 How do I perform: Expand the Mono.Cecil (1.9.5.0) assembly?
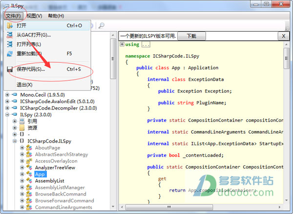(x=7, y=95)
